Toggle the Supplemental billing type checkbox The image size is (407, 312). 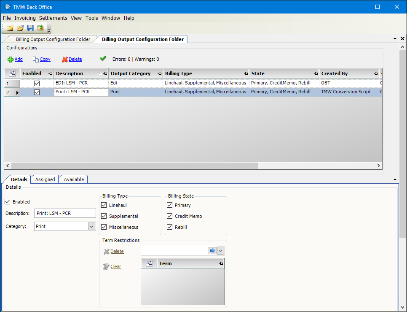click(104, 216)
